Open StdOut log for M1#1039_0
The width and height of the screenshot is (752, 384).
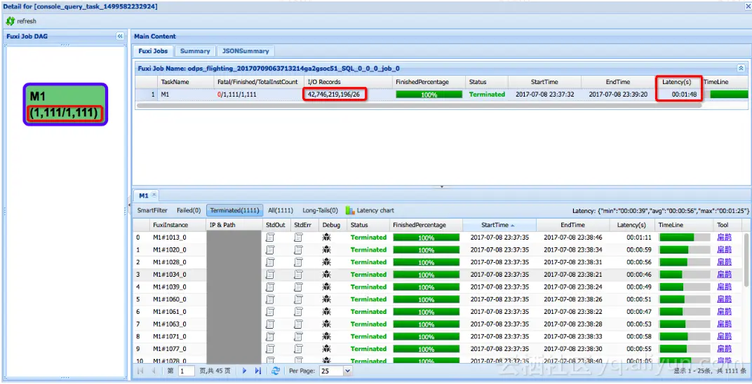coord(270,287)
